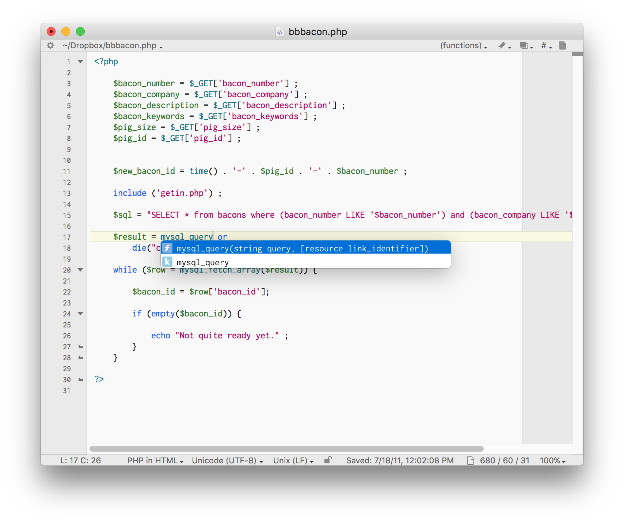Click the L: 17 C: 26 cursor position

[x=80, y=460]
